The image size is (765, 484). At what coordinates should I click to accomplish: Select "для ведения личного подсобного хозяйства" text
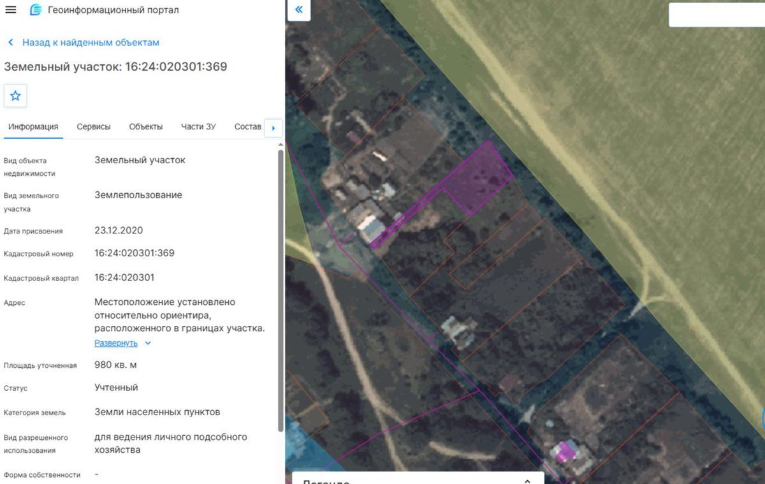pos(171,443)
